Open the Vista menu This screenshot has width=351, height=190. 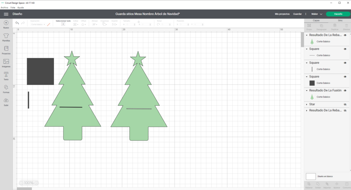pyautogui.click(x=13, y=8)
